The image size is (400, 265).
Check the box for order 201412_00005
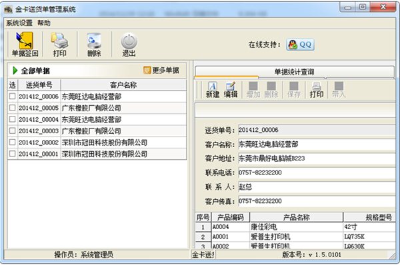12,108
